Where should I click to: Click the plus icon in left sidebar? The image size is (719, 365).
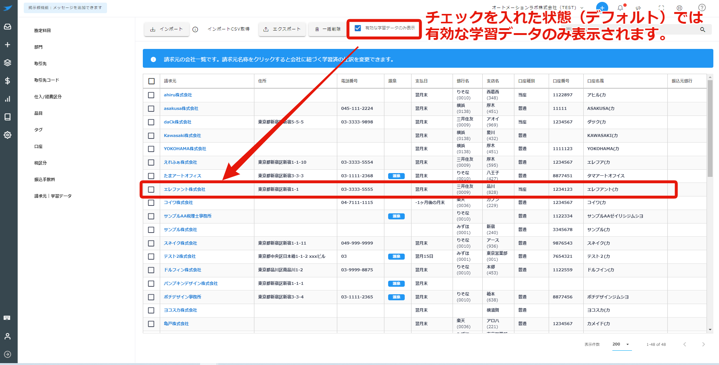tap(8, 45)
